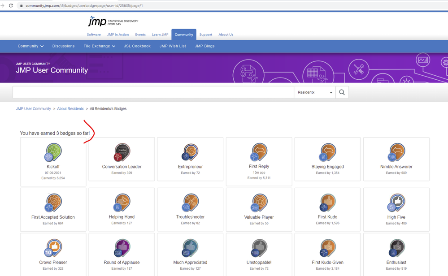448x276 pixels.
Task: Click the Valuable Player badge icon
Action: tap(259, 203)
